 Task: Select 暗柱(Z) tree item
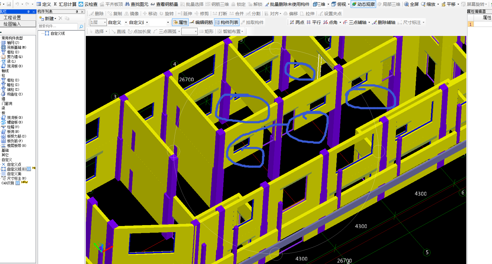coord(10,85)
